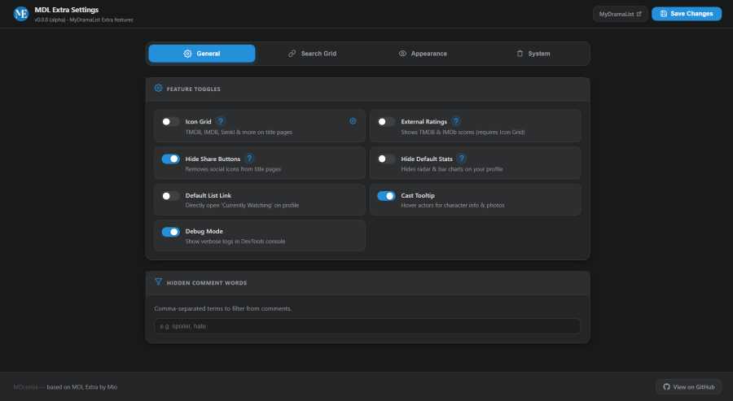Go to the System tab
Screen dimensions: 733x401
pos(533,54)
